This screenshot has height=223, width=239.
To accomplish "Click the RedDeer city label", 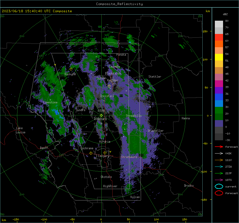I will (113, 80).
